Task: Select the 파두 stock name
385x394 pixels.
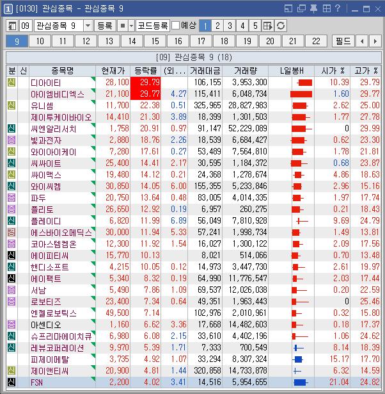Action: click(x=38, y=198)
